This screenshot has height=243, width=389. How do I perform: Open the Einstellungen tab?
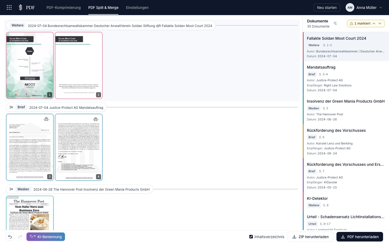pyautogui.click(x=137, y=8)
